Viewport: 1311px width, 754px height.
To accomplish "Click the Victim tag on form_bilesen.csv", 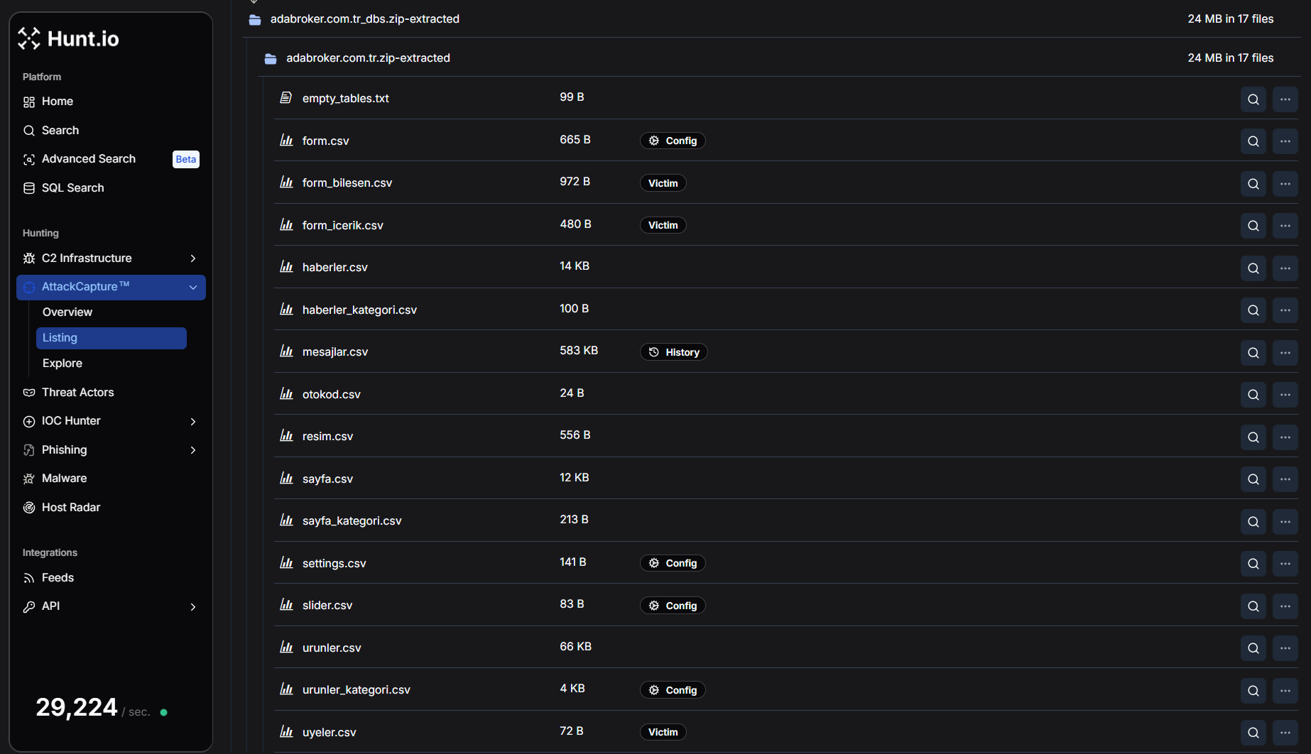I will 663,183.
